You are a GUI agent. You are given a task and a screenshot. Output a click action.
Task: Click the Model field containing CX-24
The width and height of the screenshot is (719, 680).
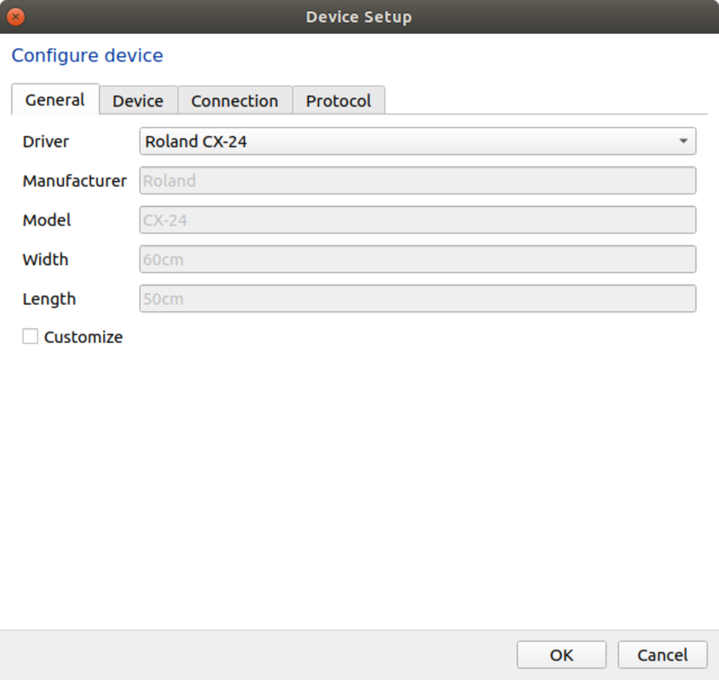[x=417, y=220]
